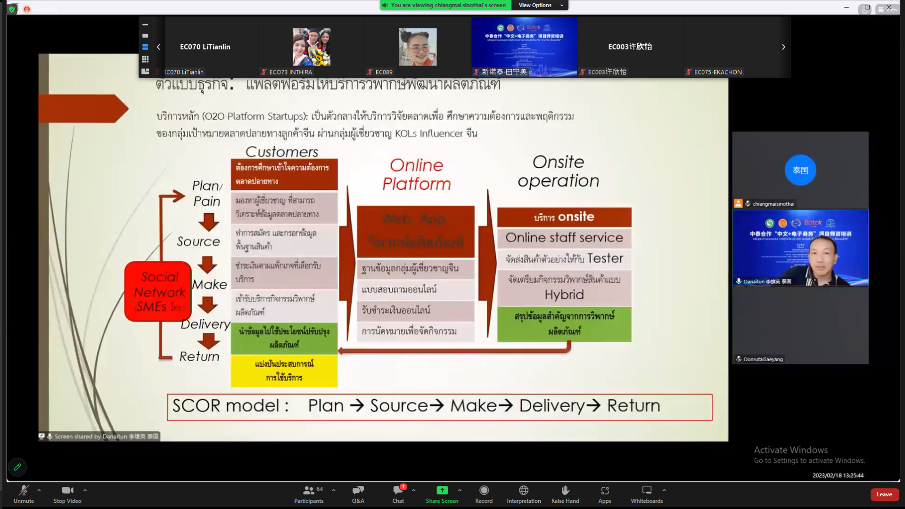Viewport: 905px width, 509px height.
Task: Click the red recording indicator
Action: pyautogui.click(x=27, y=9)
